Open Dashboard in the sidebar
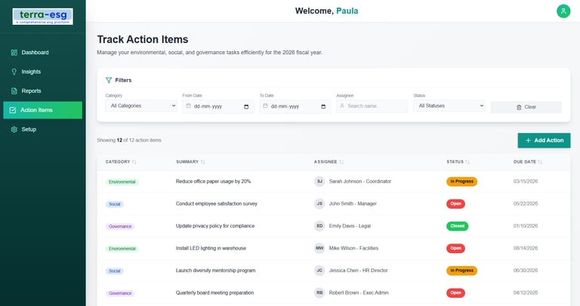Image resolution: width=580 pixels, height=306 pixels. [35, 53]
